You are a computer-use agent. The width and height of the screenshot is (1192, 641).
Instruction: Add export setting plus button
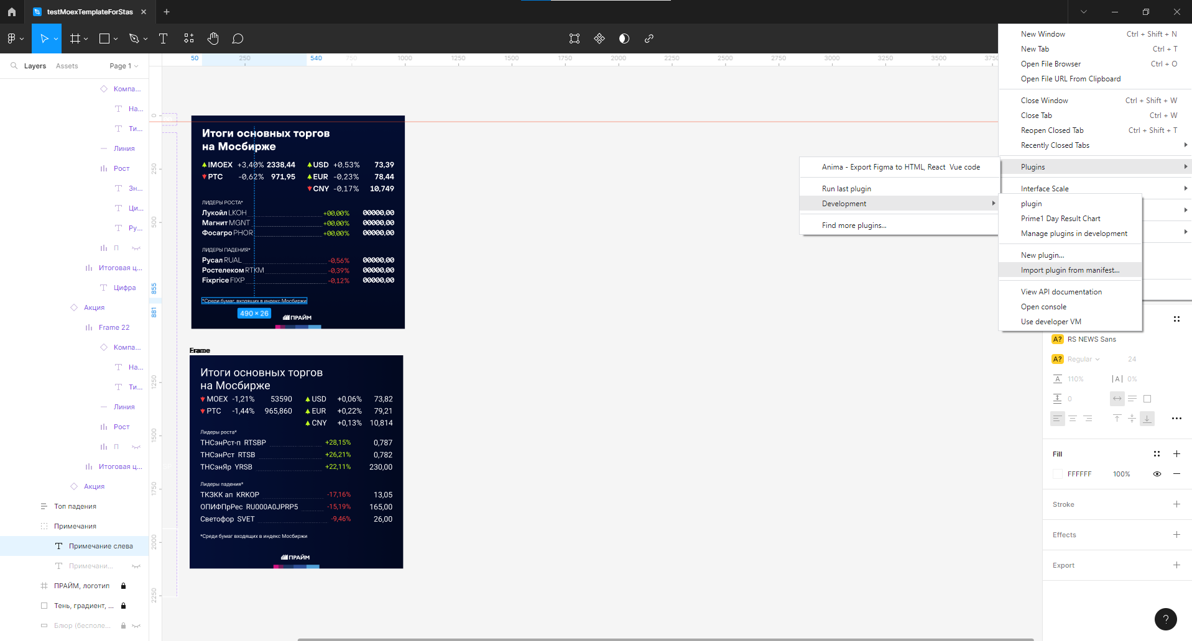pos(1176,565)
